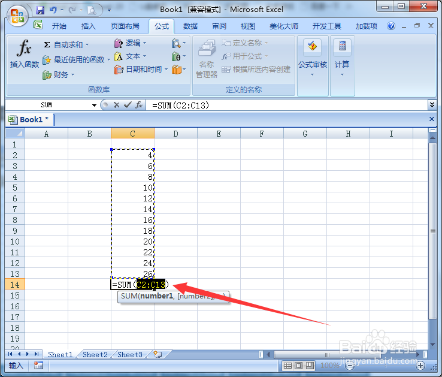The width and height of the screenshot is (442, 377).
Task: Undo the last action
Action: point(53,10)
